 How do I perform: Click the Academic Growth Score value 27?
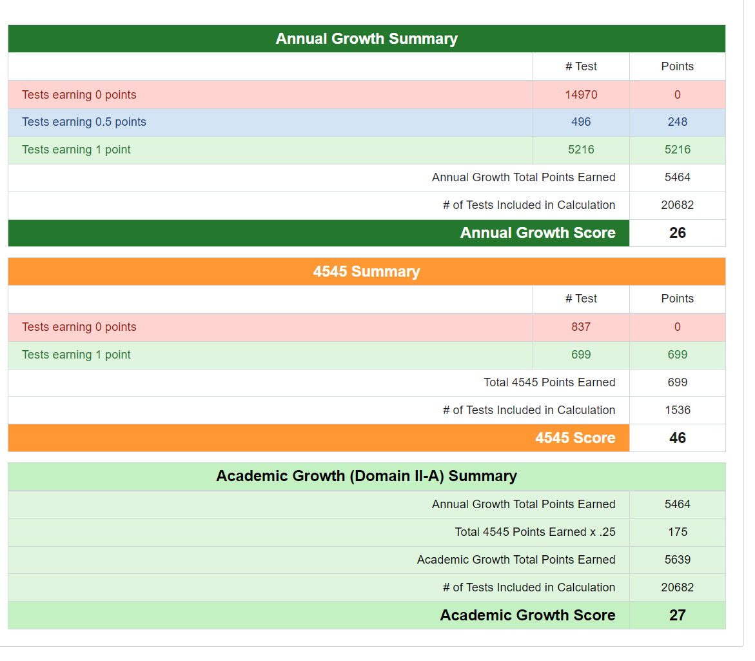pos(677,615)
